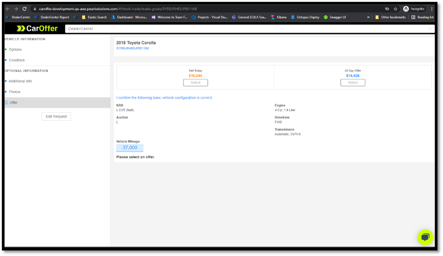Open the DealerCenter Report bookmark
Viewport: 443px width, 256px height.
[x=52, y=17]
